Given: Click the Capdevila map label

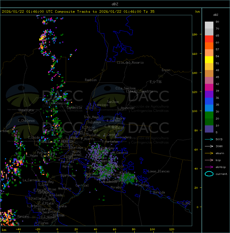Looking at the screenshot, I should pyautogui.click(x=74, y=108).
